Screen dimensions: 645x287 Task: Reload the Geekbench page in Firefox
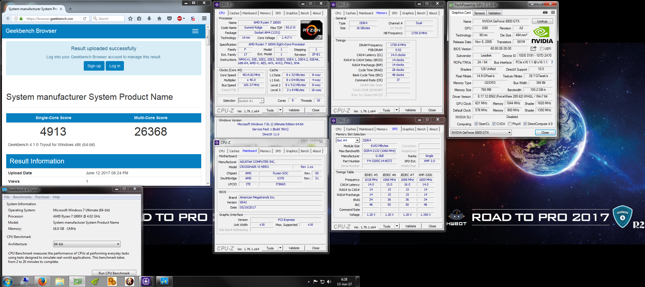pos(85,18)
